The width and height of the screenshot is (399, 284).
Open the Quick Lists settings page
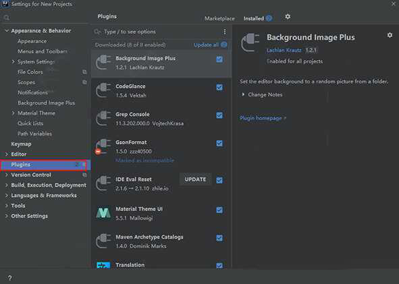tap(30, 123)
